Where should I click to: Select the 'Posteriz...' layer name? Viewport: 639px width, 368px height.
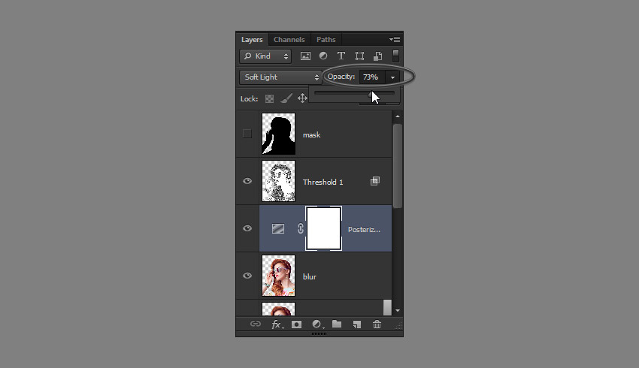[364, 230]
